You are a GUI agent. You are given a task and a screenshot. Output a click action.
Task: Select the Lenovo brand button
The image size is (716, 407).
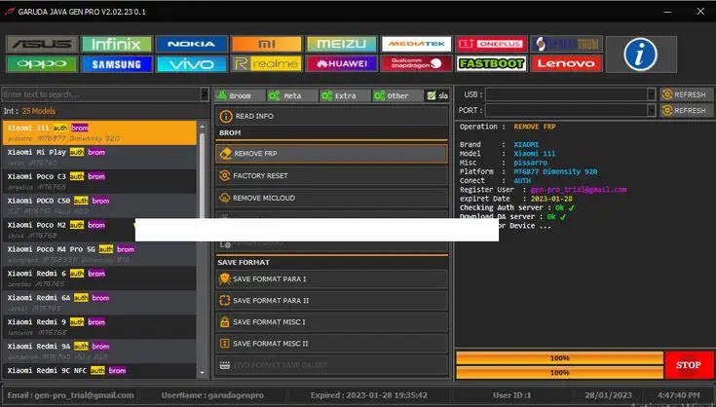(567, 64)
